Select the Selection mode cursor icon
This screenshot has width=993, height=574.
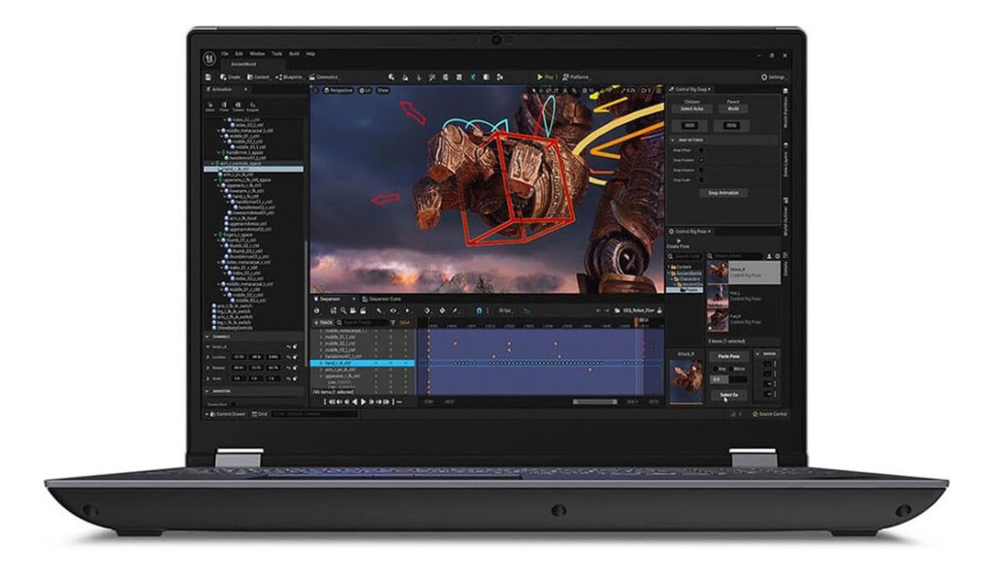pos(391,78)
